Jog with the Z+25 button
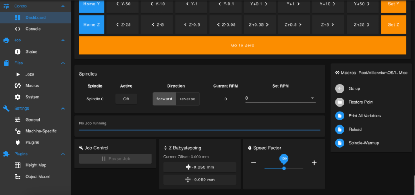Image resolution: width=415 pixels, height=195 pixels. tap(363, 24)
